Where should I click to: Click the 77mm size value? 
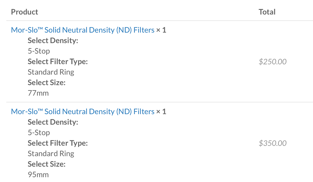click(x=38, y=93)
